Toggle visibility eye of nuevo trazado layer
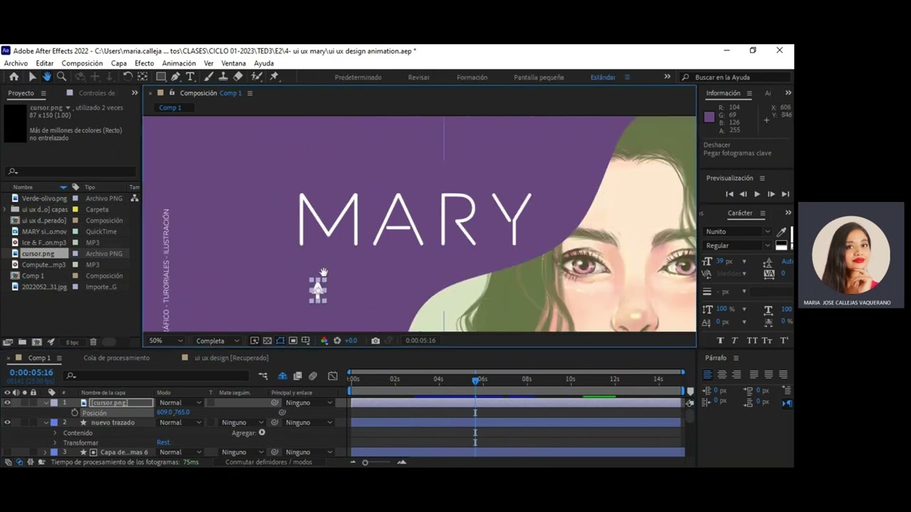This screenshot has width=911, height=512. point(7,422)
